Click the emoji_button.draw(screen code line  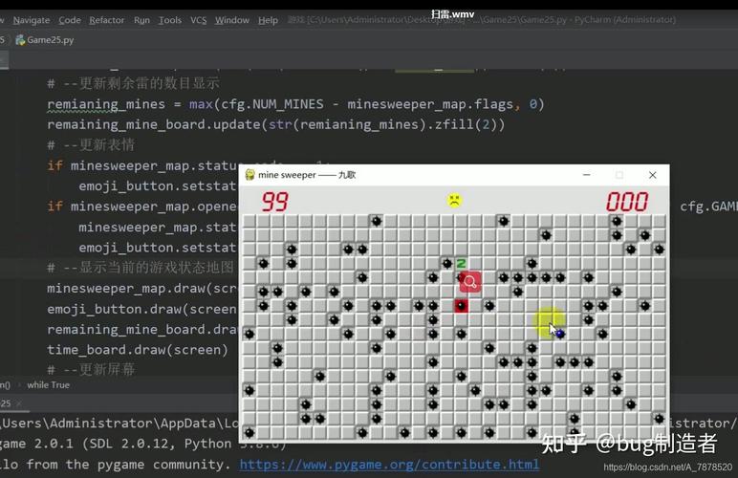tap(141, 309)
